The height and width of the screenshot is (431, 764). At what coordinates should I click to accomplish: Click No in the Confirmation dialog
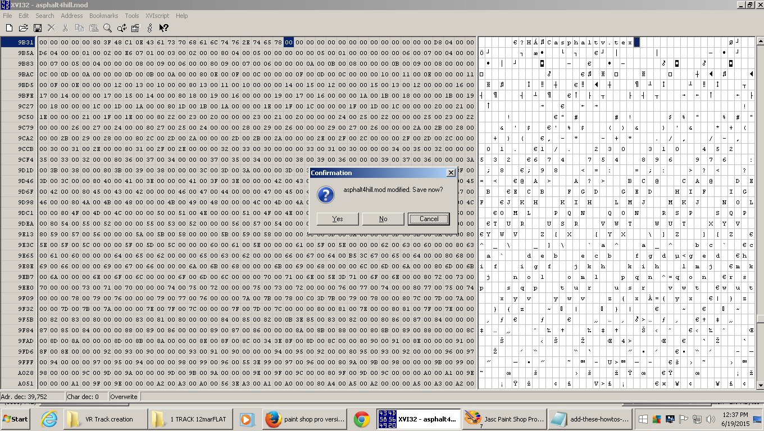[383, 219]
